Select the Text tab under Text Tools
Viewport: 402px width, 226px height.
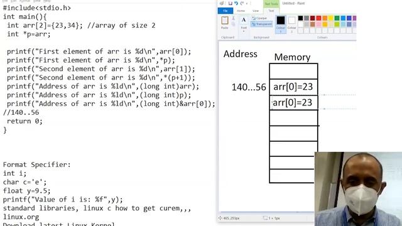271,11
